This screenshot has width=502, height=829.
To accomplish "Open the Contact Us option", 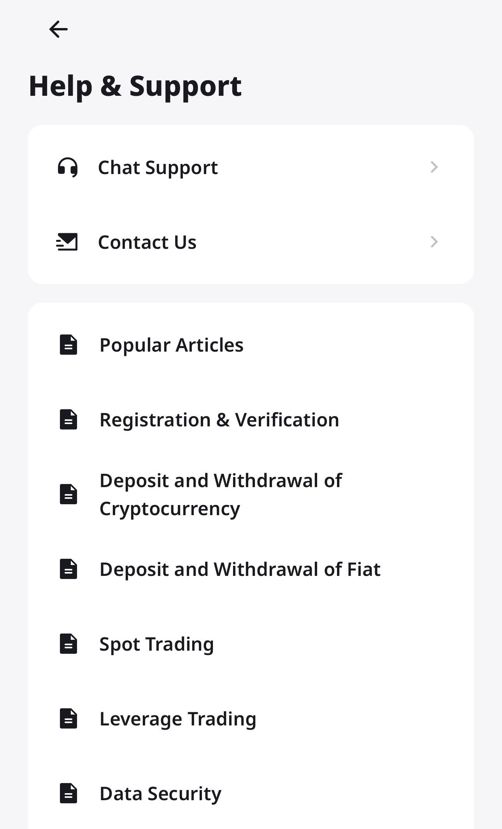I will pyautogui.click(x=147, y=242).
